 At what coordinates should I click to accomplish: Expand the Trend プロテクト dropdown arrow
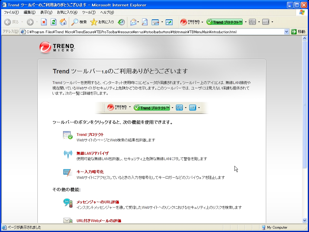(246, 22)
